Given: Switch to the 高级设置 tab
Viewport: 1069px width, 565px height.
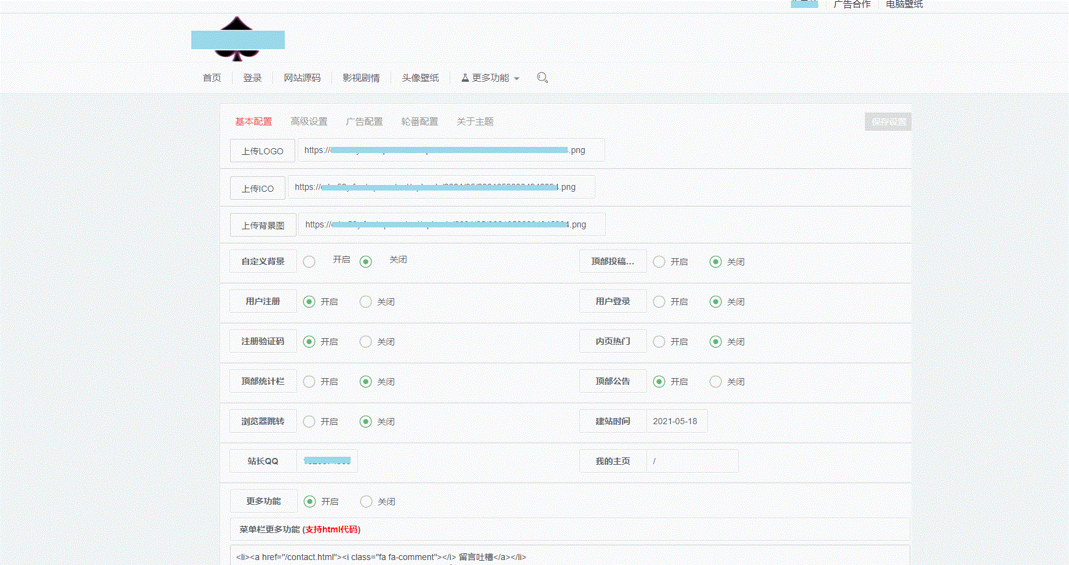Looking at the screenshot, I should (309, 122).
